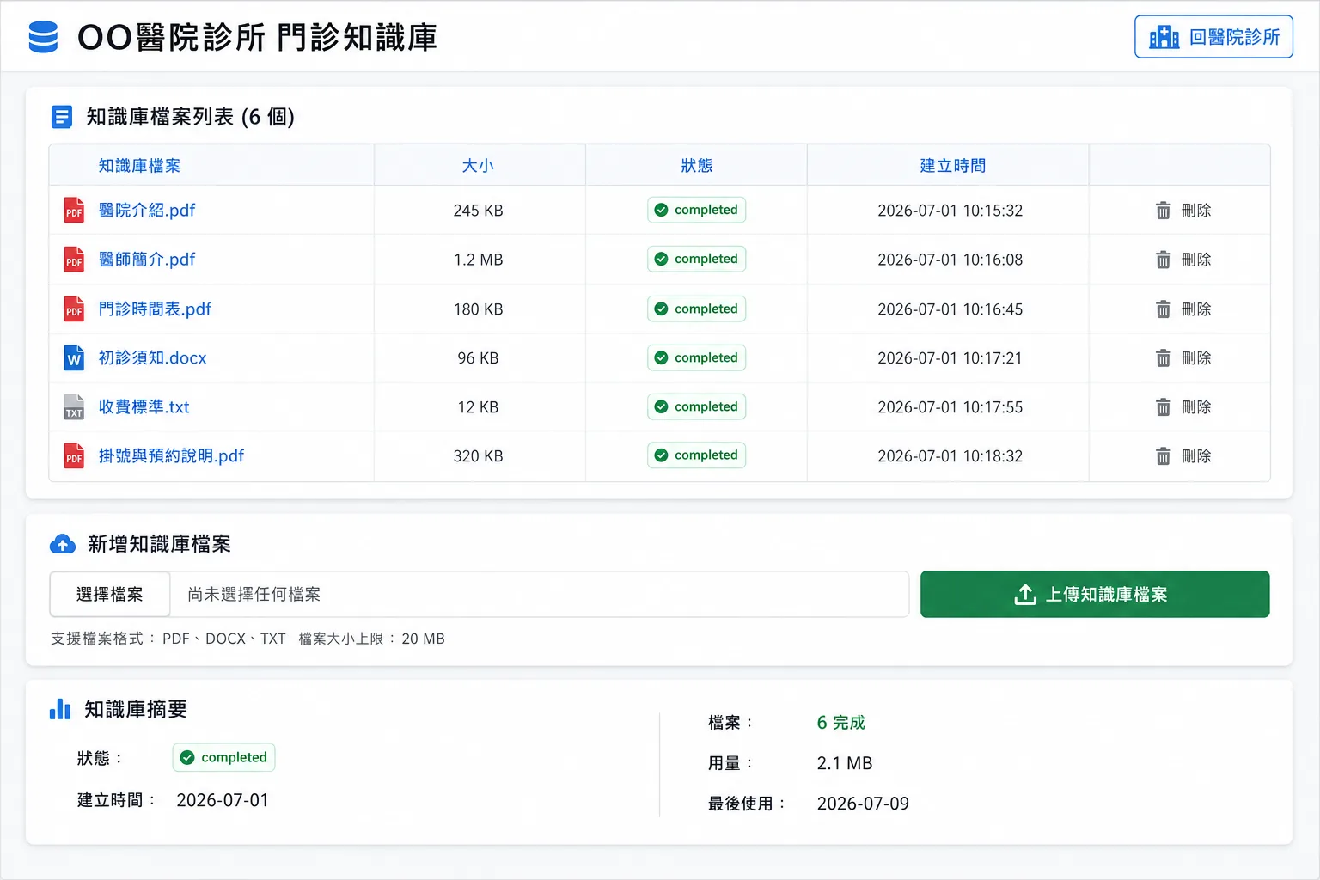Click the PDF icon for 門診時間表.pdf
This screenshot has width=1320, height=880.
[x=75, y=309]
